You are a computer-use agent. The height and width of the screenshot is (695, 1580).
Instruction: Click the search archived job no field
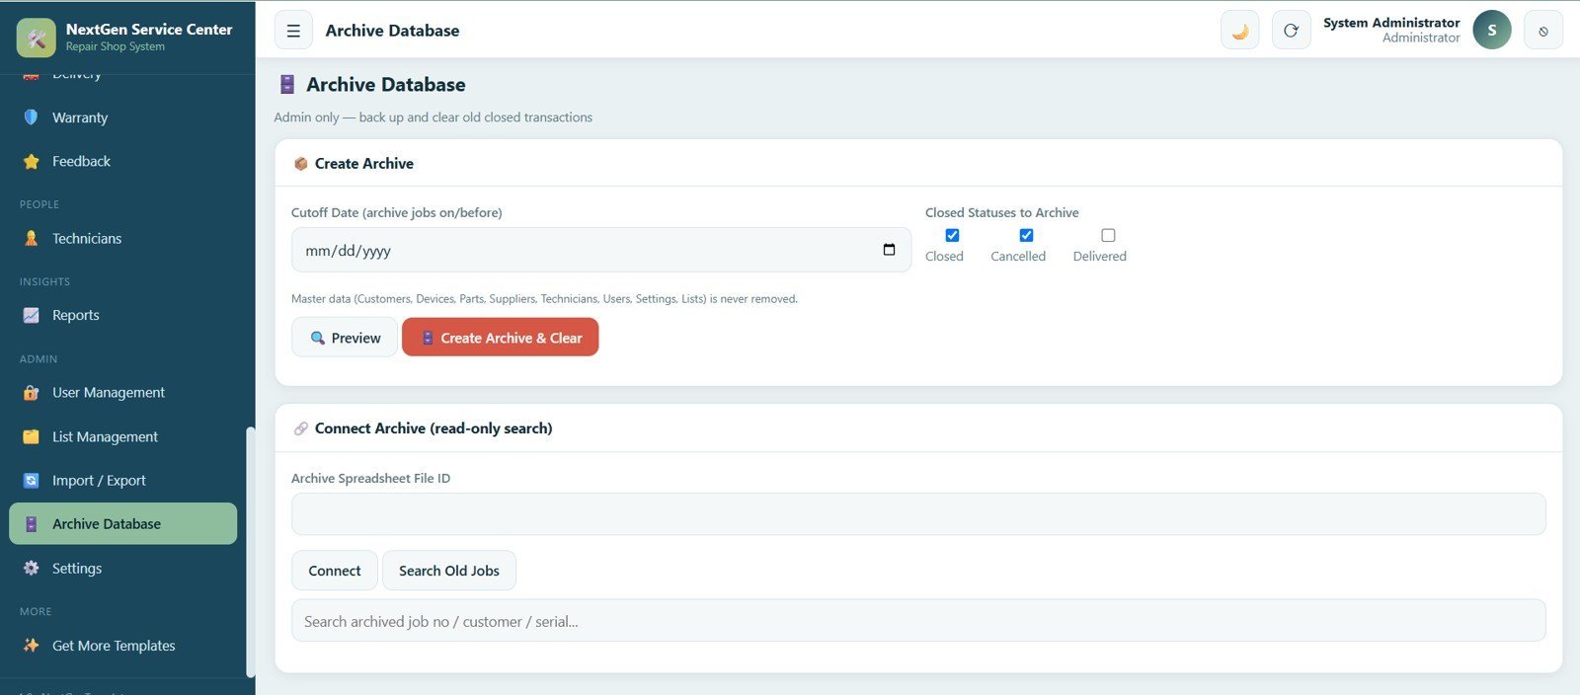(x=918, y=621)
